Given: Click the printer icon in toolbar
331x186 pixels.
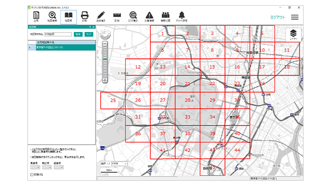Looking at the screenshot, I should [x=84, y=17].
